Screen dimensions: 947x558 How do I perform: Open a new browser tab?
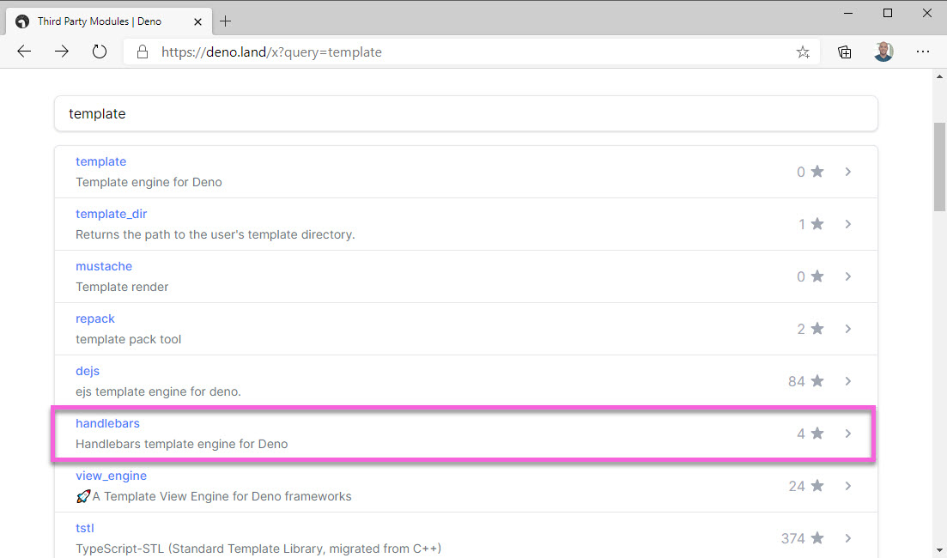pos(226,21)
